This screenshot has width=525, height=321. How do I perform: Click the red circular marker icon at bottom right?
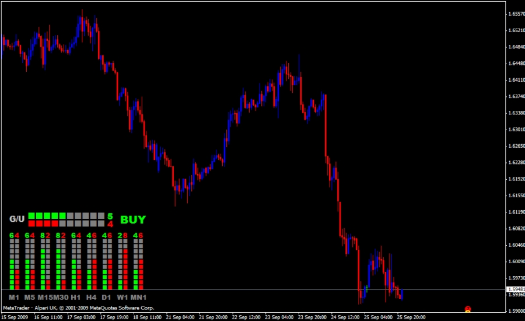click(467, 309)
